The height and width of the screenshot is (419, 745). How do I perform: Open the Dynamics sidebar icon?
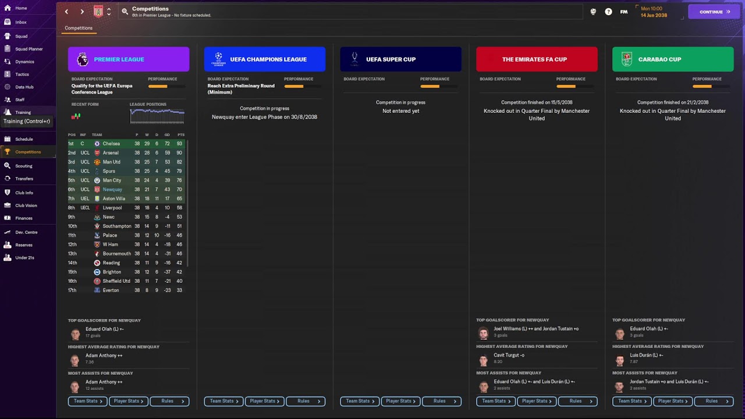(8, 62)
